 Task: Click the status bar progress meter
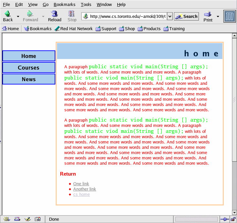coord(196,219)
